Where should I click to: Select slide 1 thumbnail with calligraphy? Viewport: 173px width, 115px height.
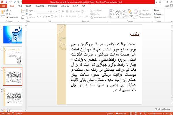click(13, 34)
